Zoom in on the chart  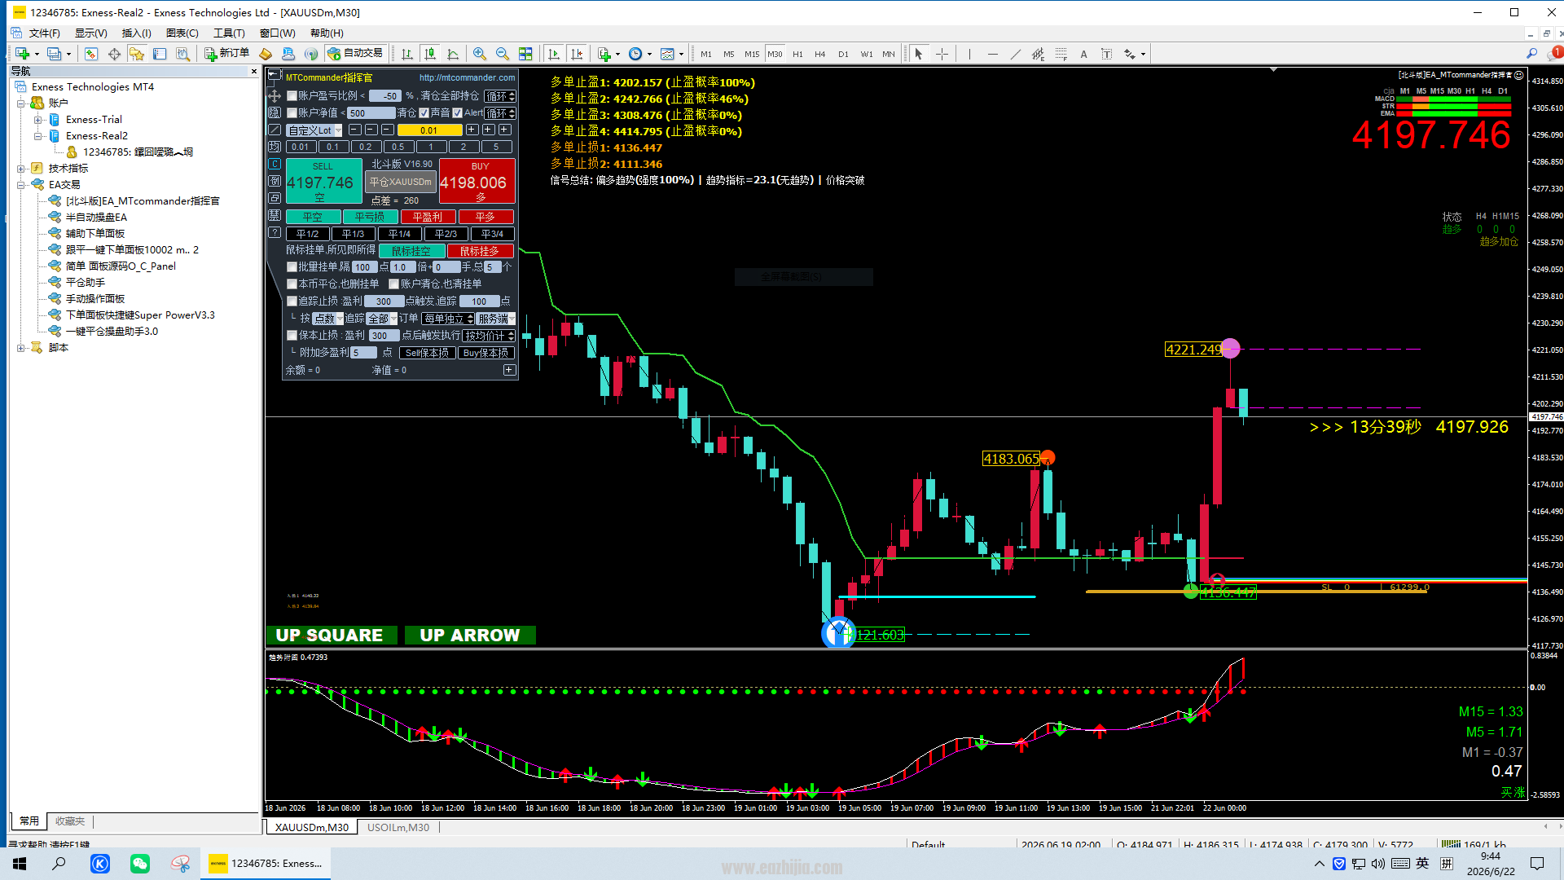(480, 54)
